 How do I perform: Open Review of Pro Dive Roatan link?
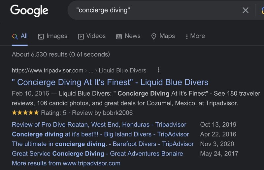point(99,125)
